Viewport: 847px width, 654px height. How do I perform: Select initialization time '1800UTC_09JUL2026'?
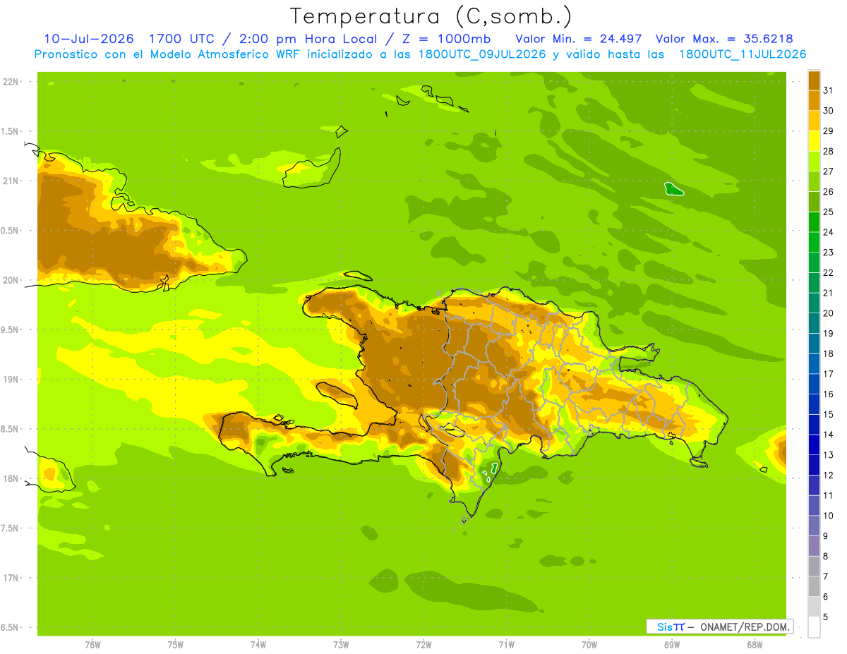483,54
